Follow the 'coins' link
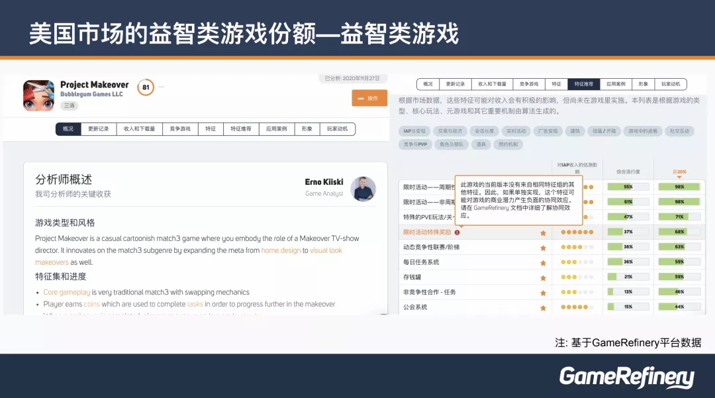The width and height of the screenshot is (715, 398). [91, 304]
